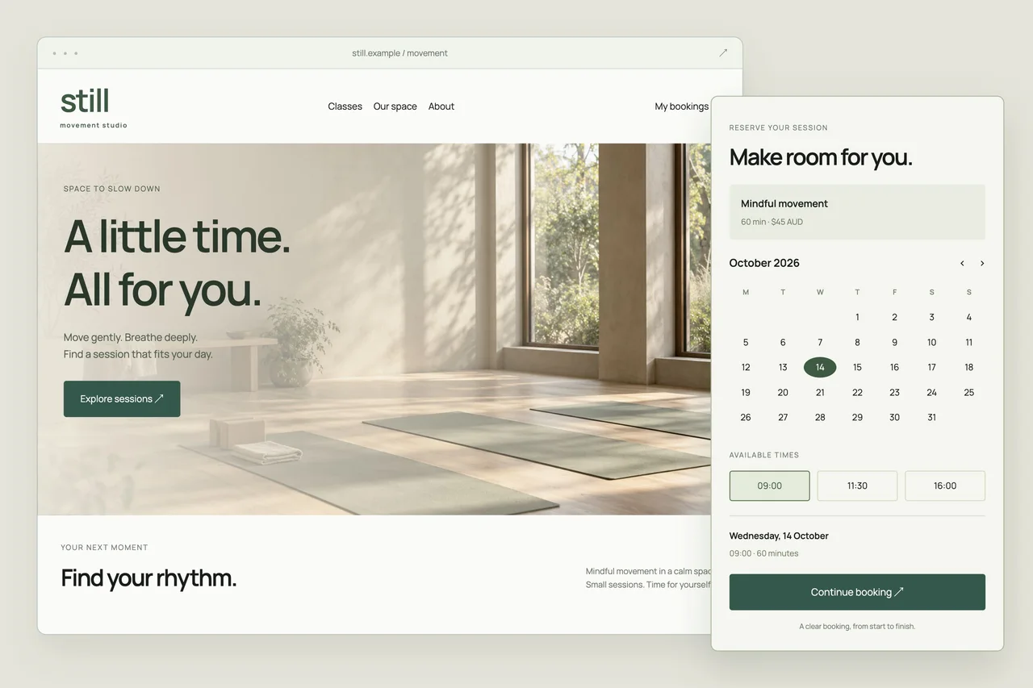Pick October 15 in calendar
The image size is (1033, 688).
click(857, 368)
